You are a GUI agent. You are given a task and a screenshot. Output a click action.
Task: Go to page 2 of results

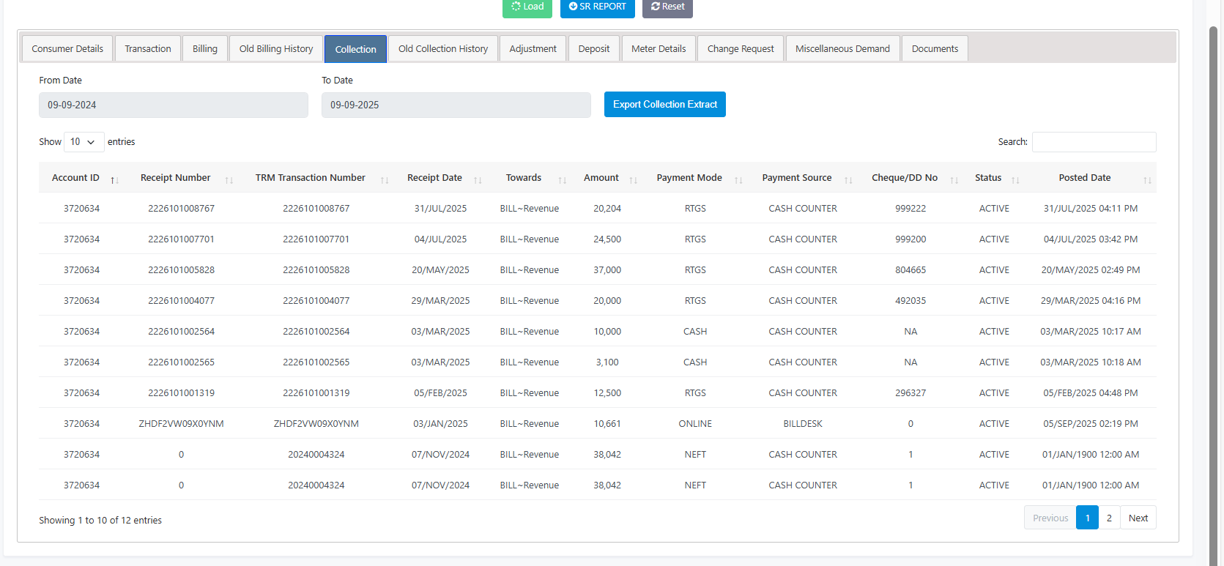click(x=1109, y=518)
